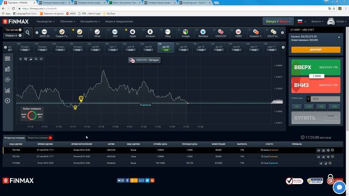Open the 'Обучение' dropdown menu
The height and width of the screenshot is (196, 349).
(68, 22)
